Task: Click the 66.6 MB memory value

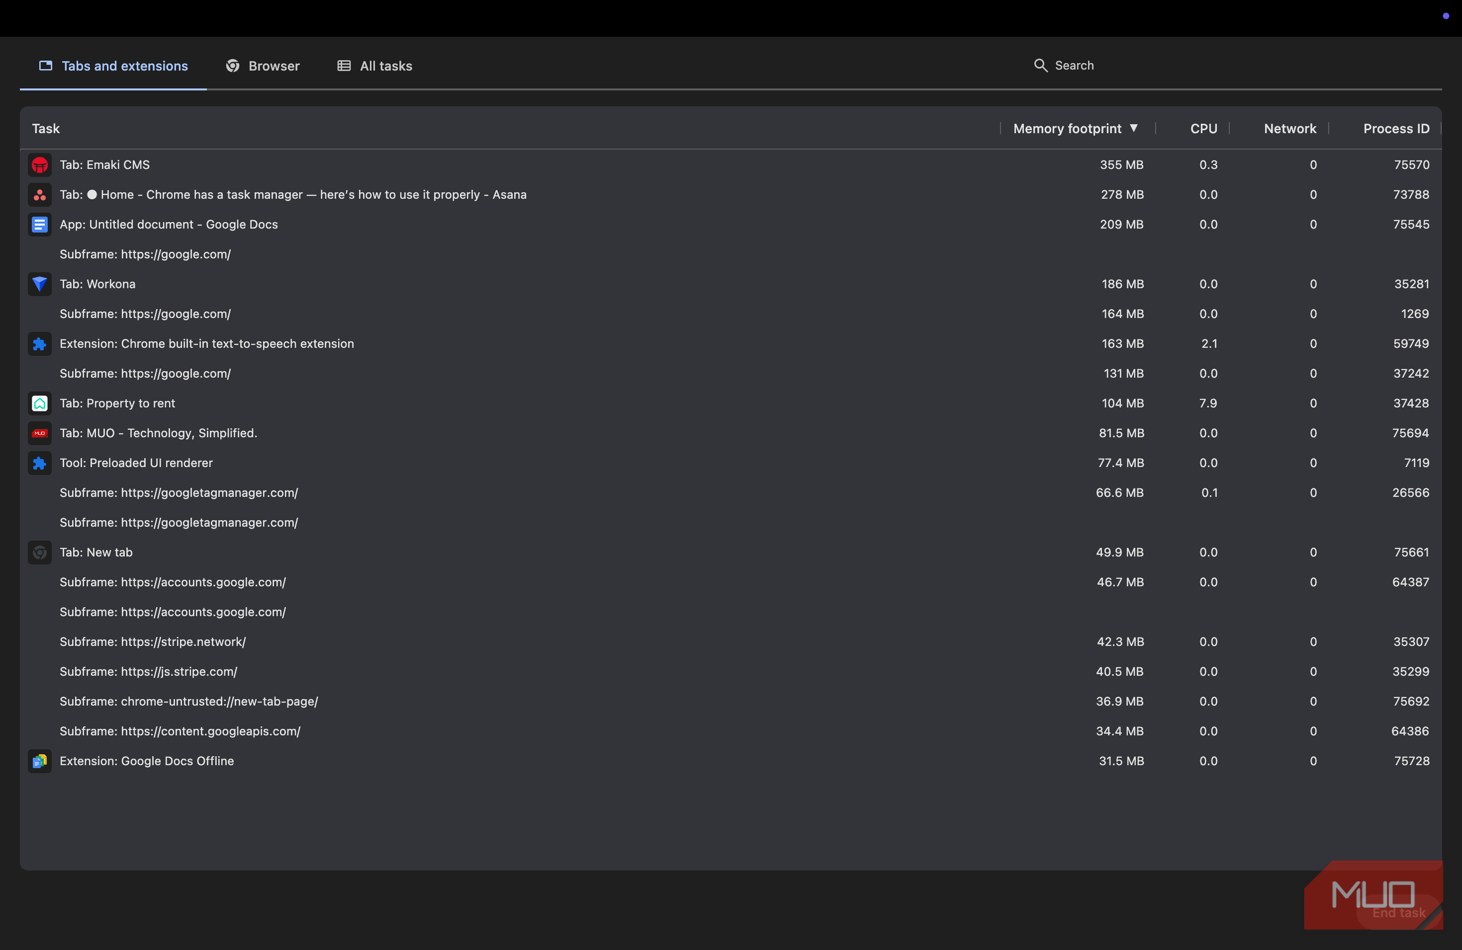Action: point(1120,493)
